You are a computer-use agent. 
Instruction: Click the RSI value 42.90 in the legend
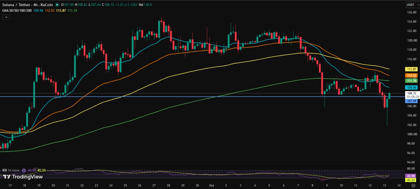point(32,170)
